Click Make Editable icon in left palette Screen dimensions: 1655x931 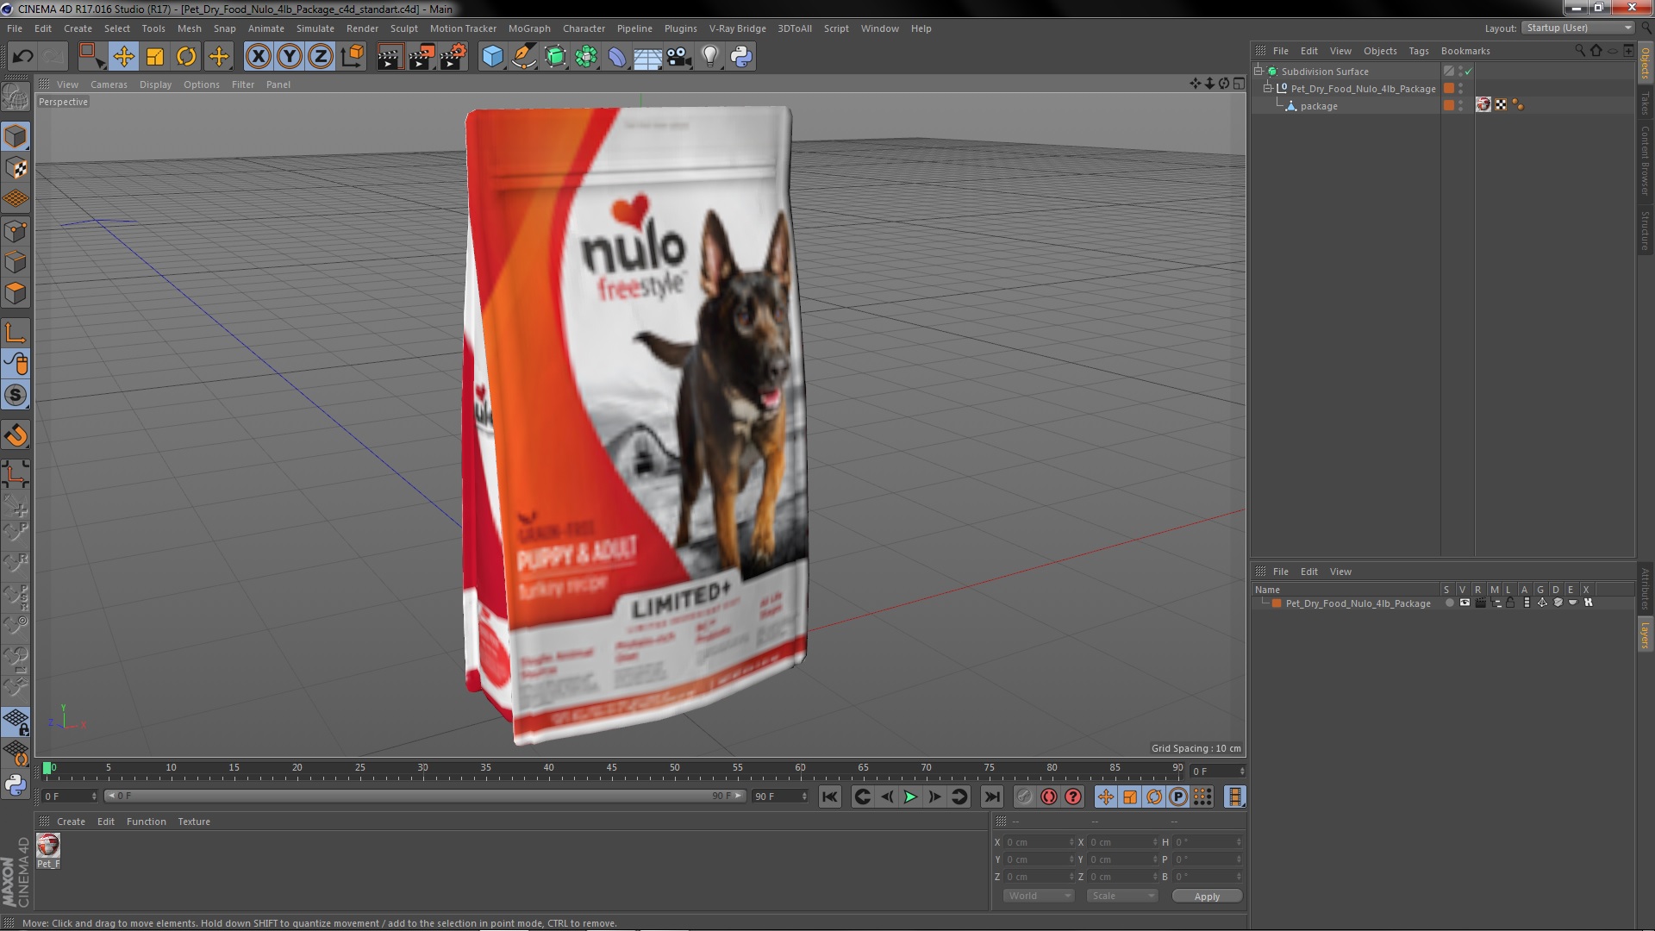tap(16, 97)
